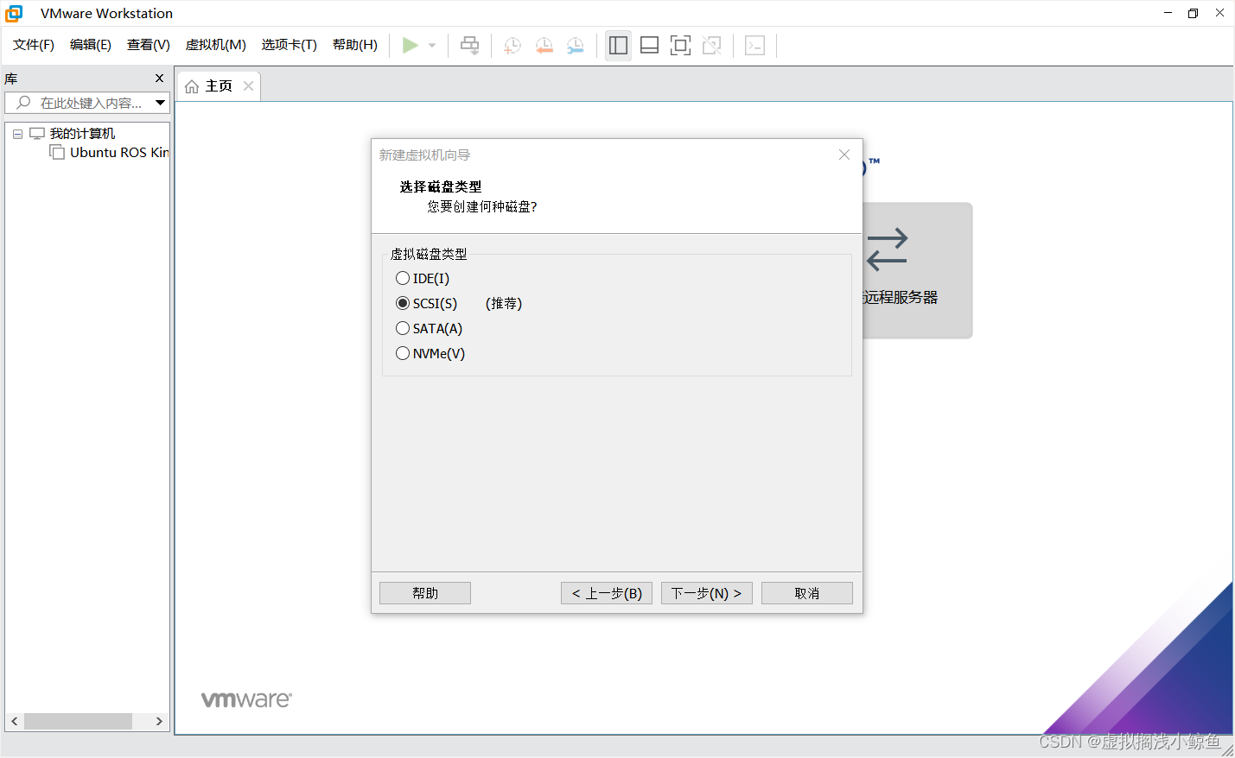Click the library search magnifier icon
This screenshot has width=1235, height=758.
pyautogui.click(x=23, y=103)
